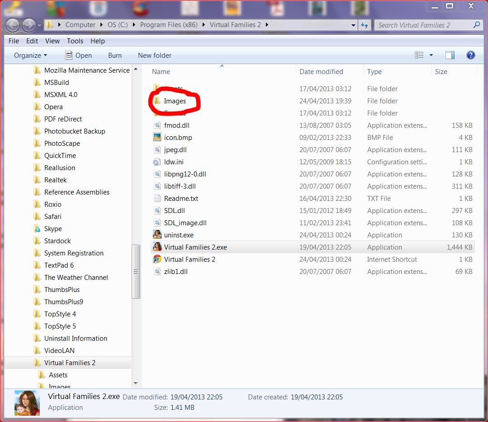Select The Weather Channel tree folder

point(71,278)
